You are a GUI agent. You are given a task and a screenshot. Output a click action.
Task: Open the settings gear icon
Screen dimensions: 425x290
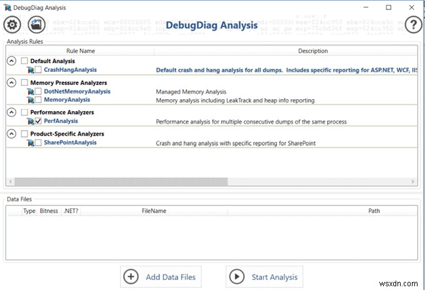click(11, 25)
